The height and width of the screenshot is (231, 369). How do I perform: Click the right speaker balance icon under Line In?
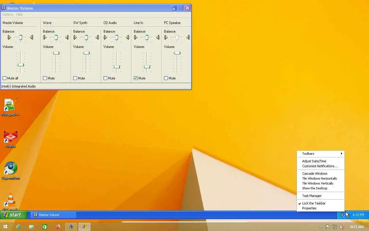[x=158, y=37]
